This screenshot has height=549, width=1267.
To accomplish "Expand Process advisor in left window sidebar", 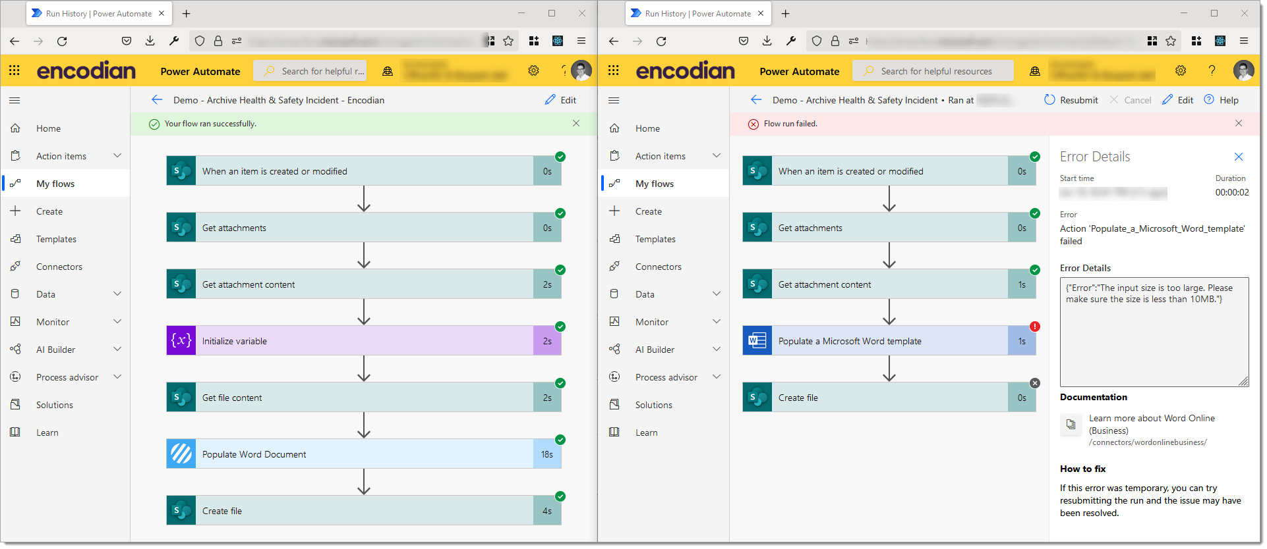I will 117,377.
